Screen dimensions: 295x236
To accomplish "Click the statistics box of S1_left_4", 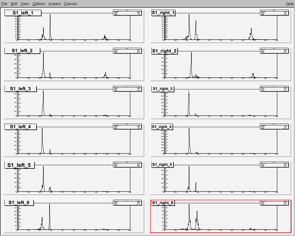I will coord(127,127).
